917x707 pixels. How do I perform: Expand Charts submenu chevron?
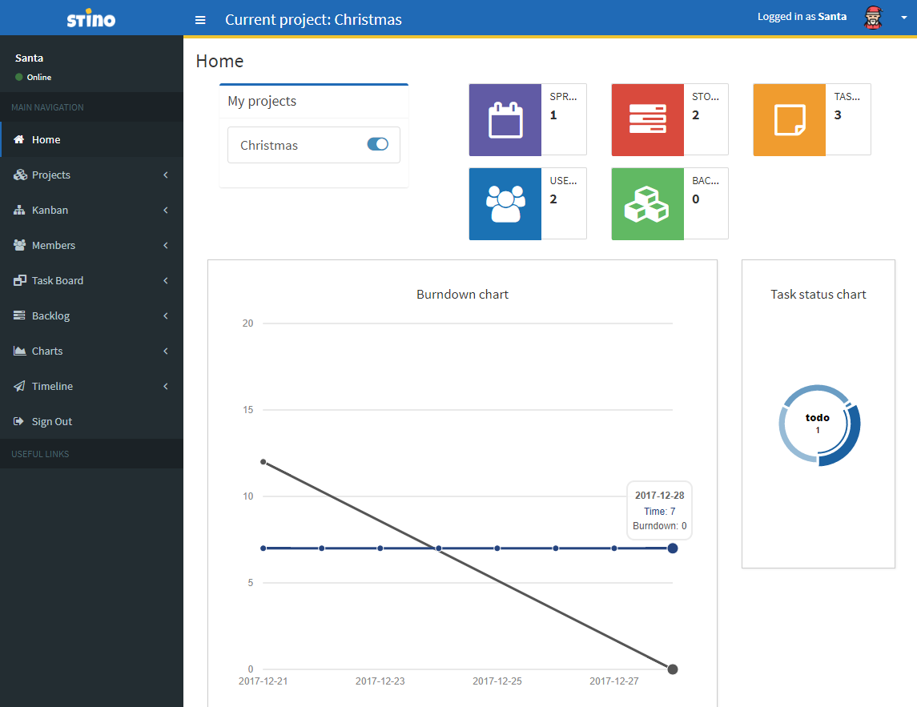(x=166, y=351)
